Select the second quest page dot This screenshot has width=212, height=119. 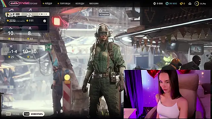coord(44,14)
